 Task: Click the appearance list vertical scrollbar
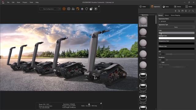click(x=156, y=20)
